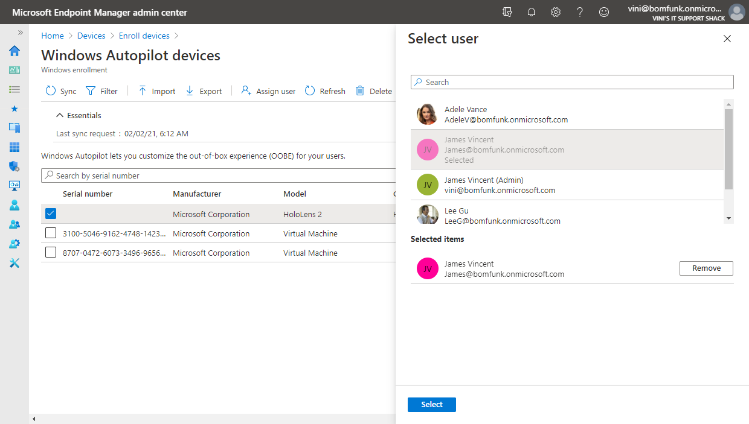Click the Search box in Select user

(572, 82)
